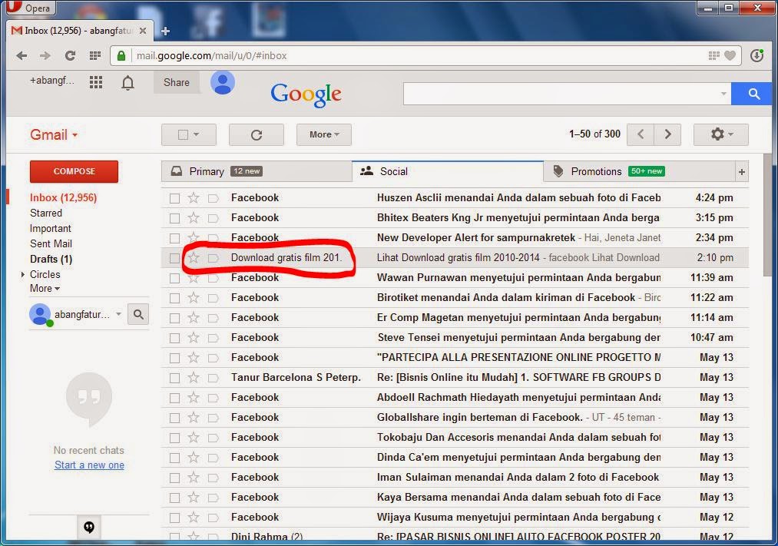The width and height of the screenshot is (778, 546).
Task: Tick the Tokobaju Dan Accesoris email checkbox
Action: [x=174, y=438]
